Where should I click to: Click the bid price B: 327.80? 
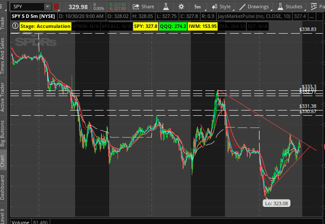tap(118, 4)
